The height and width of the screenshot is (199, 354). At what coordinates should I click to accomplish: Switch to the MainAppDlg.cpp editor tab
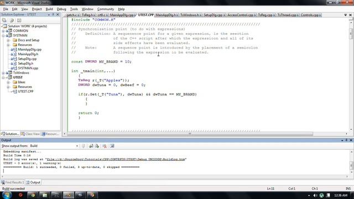pos(122,15)
